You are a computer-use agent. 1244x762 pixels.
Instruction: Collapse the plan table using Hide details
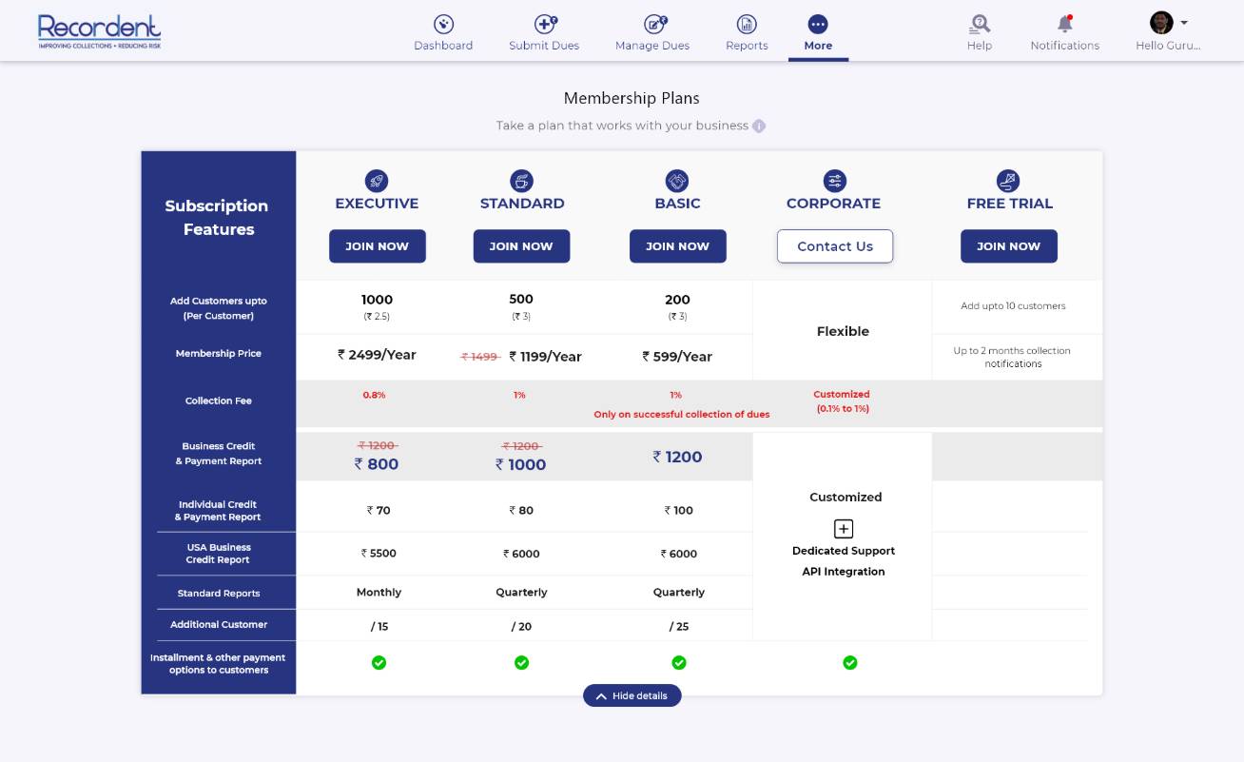coord(632,695)
